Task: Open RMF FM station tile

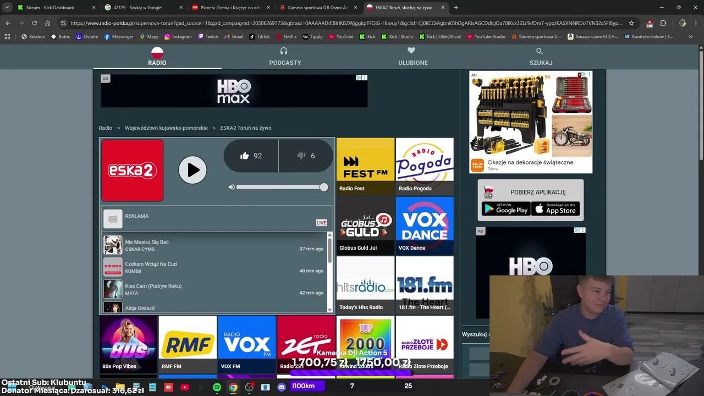Action: (x=188, y=344)
